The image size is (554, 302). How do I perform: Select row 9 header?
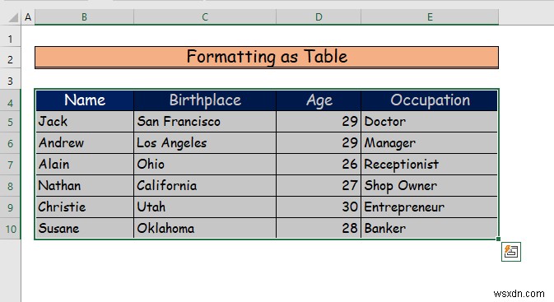pyautogui.click(x=10, y=207)
